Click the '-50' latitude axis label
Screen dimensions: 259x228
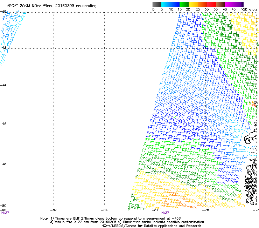pyautogui.click(x=3, y=206)
